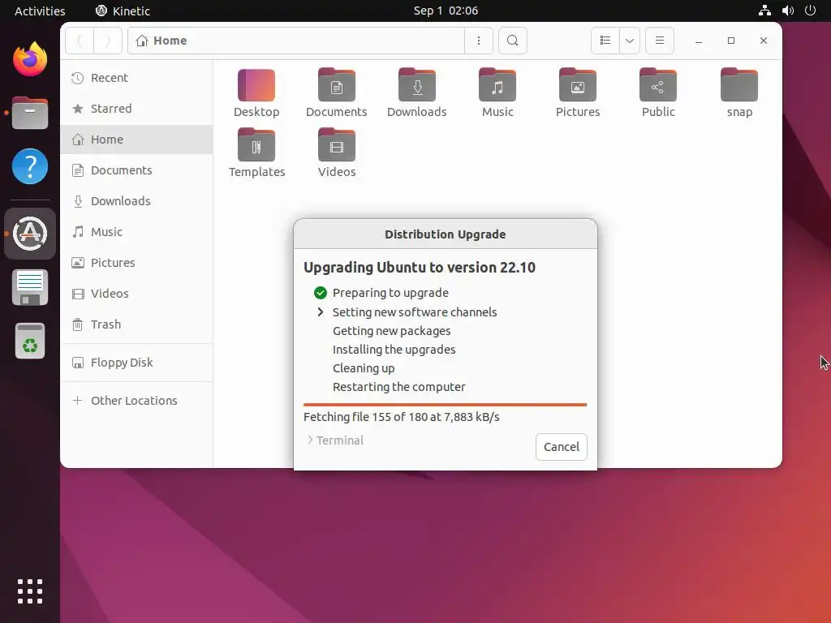Open the Documents folder in the grid
The height and width of the screenshot is (623, 831).
337,93
